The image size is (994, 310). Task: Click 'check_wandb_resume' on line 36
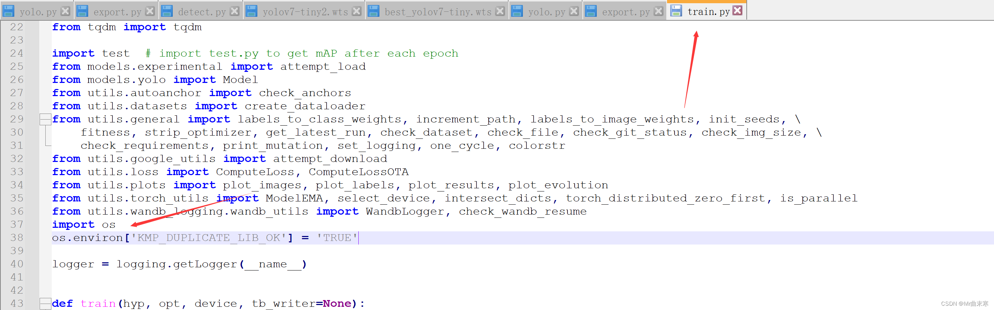tap(523, 211)
